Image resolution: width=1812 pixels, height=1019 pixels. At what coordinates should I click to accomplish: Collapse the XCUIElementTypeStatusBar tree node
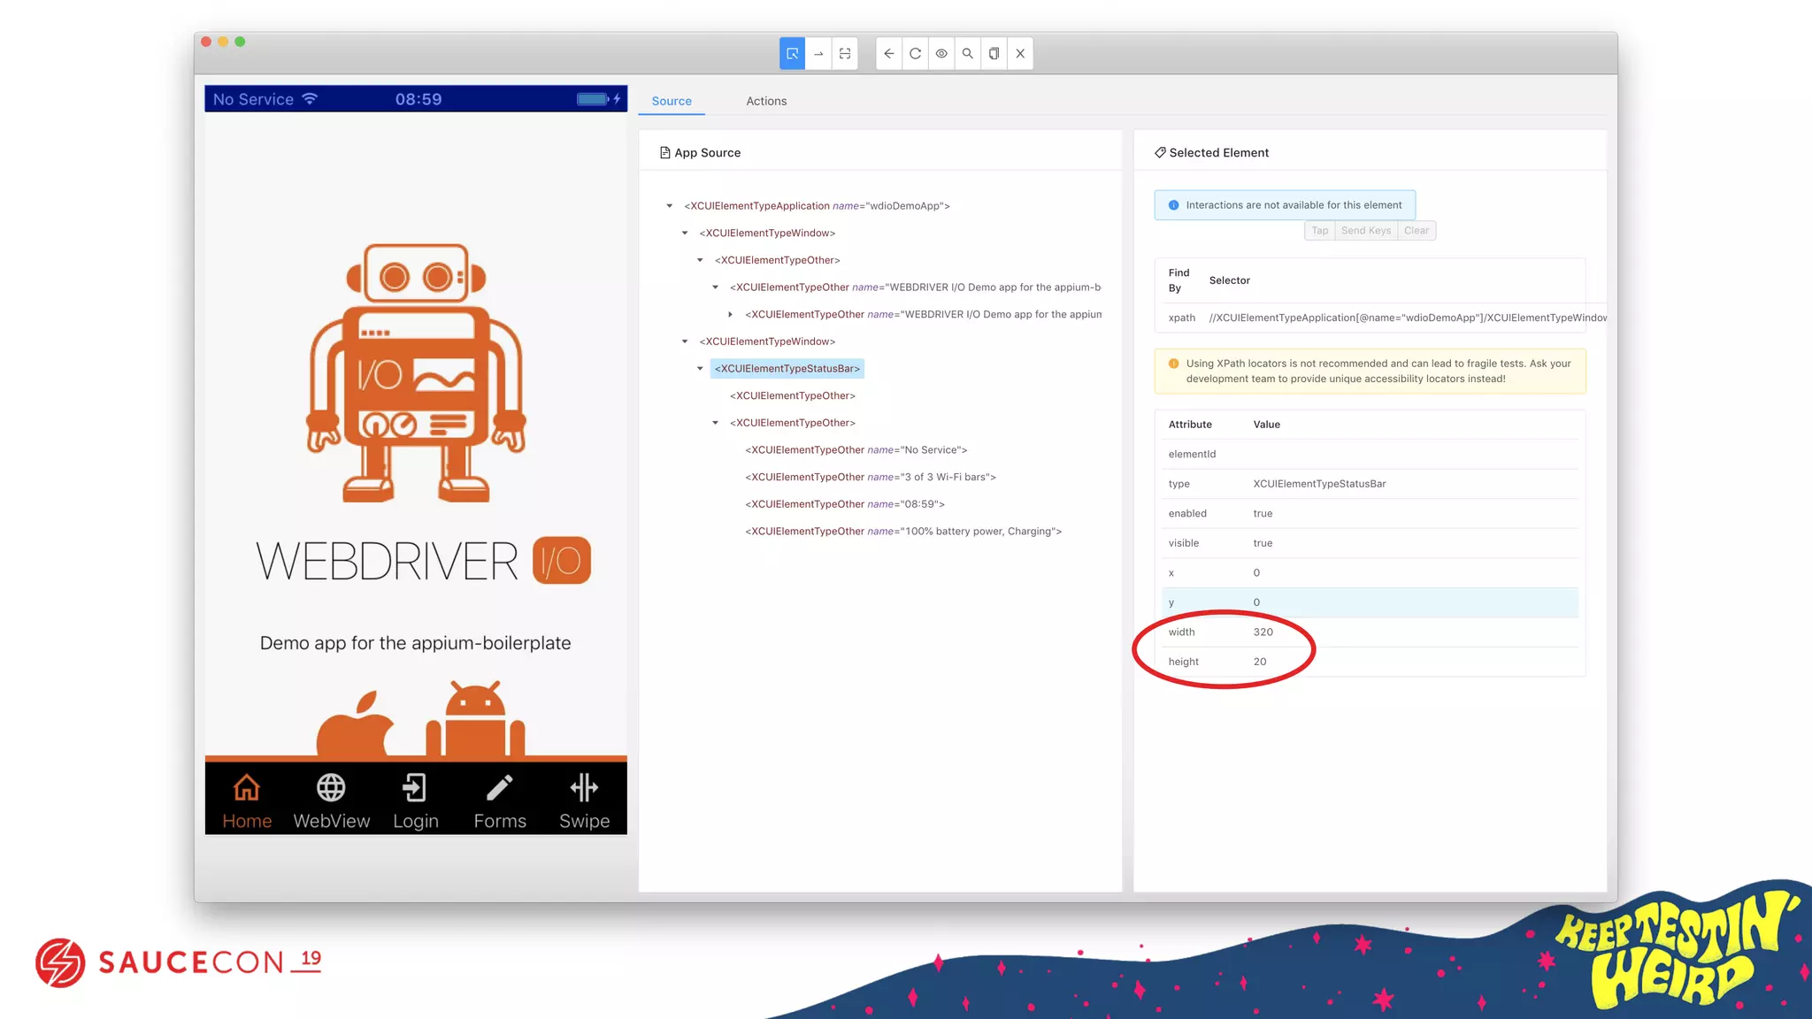[700, 369]
